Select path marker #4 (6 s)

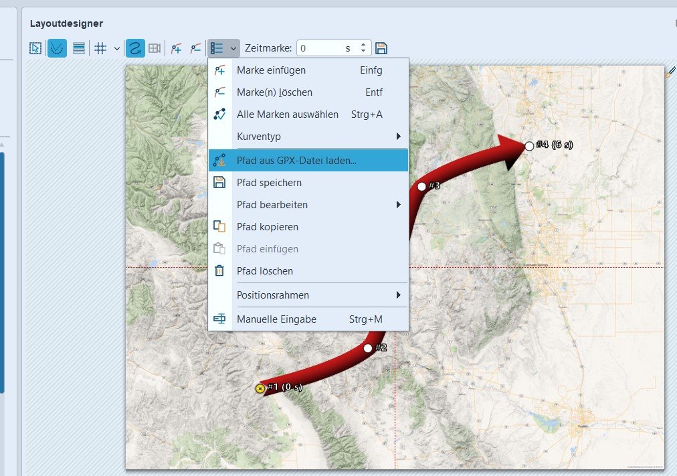tap(529, 145)
